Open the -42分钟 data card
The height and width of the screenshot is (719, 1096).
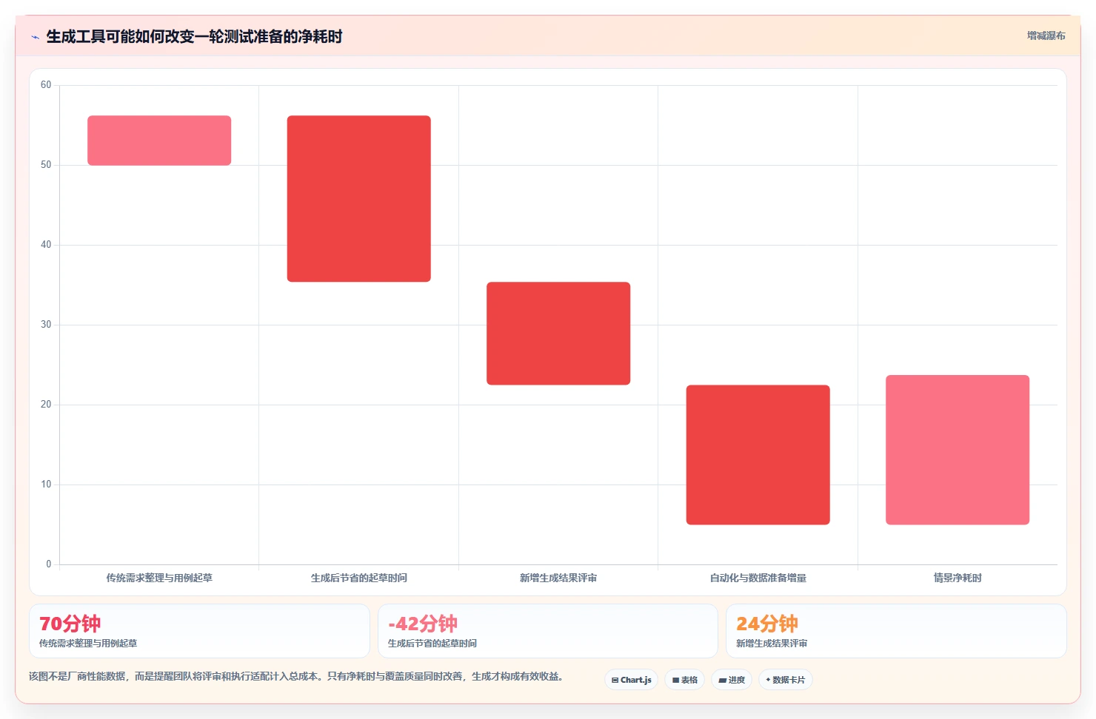click(x=548, y=631)
